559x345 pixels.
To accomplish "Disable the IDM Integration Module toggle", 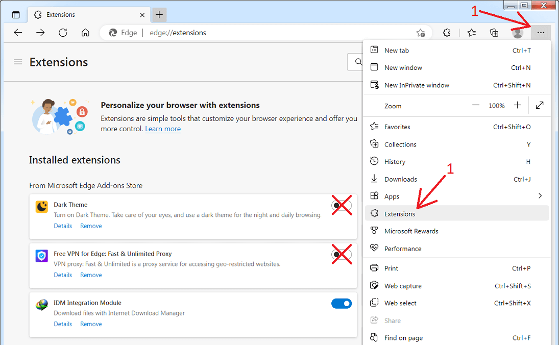I will [x=341, y=303].
